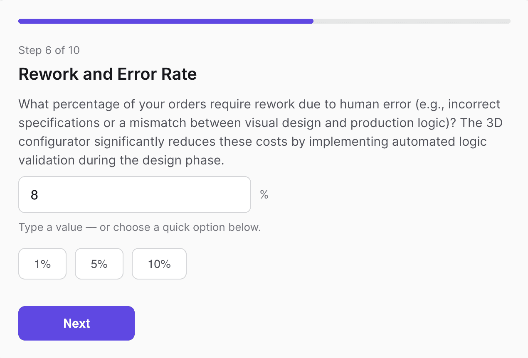Select the 1% quick option
The height and width of the screenshot is (358, 528).
[42, 264]
